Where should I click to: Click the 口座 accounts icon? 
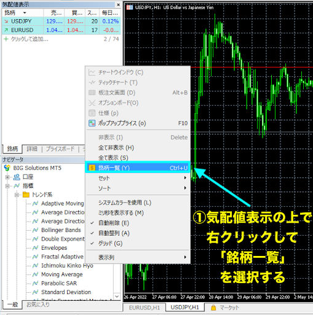[17, 177]
